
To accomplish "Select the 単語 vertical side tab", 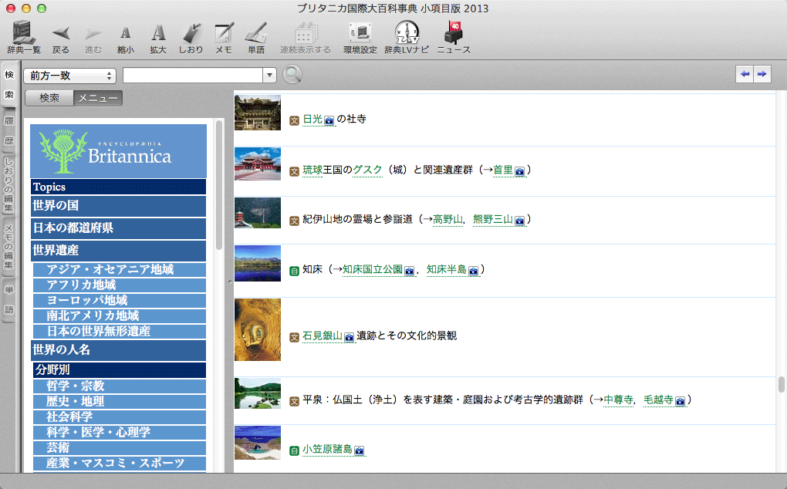I will coord(9,300).
